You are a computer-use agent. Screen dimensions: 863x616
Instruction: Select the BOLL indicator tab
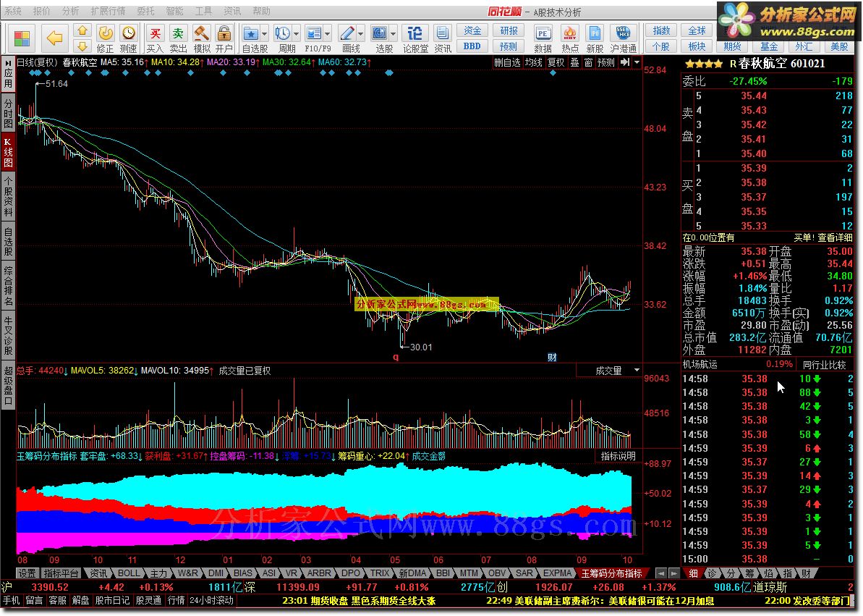129,573
